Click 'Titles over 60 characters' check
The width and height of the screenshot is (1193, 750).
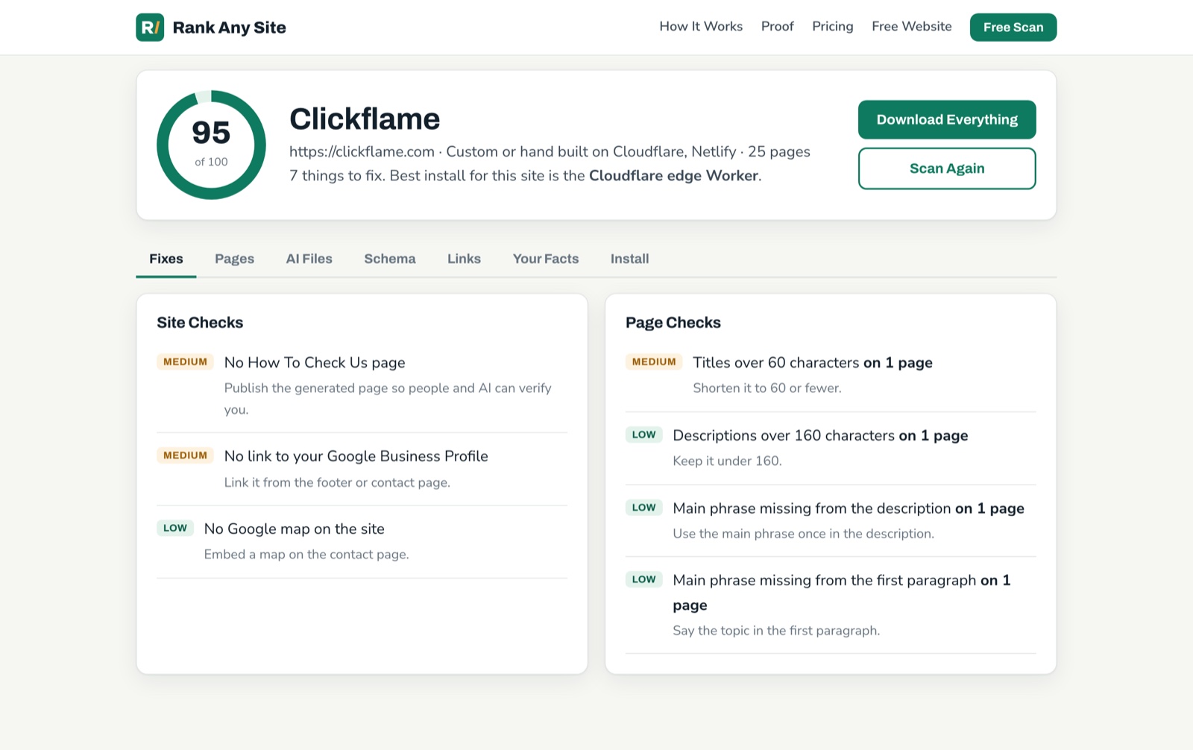813,363
